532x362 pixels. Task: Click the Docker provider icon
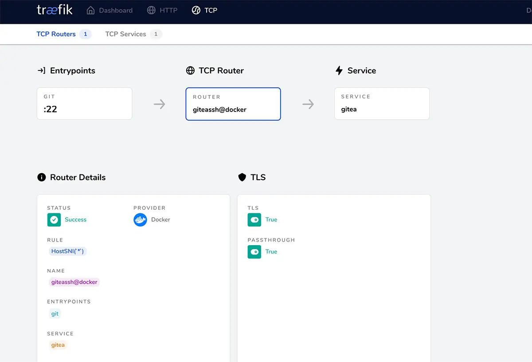pyautogui.click(x=140, y=220)
